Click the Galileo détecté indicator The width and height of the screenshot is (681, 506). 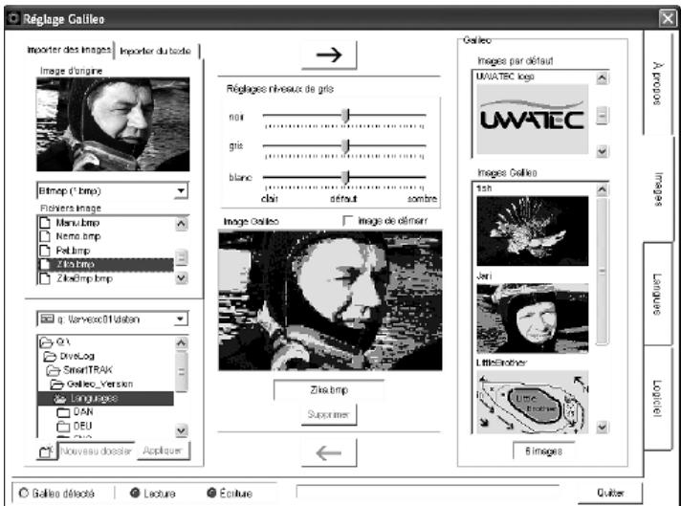24,493
